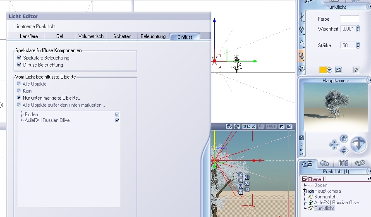Viewport: 371px width, 217px height.
Task: Select the Ebene 1 layer
Action: click(x=316, y=179)
